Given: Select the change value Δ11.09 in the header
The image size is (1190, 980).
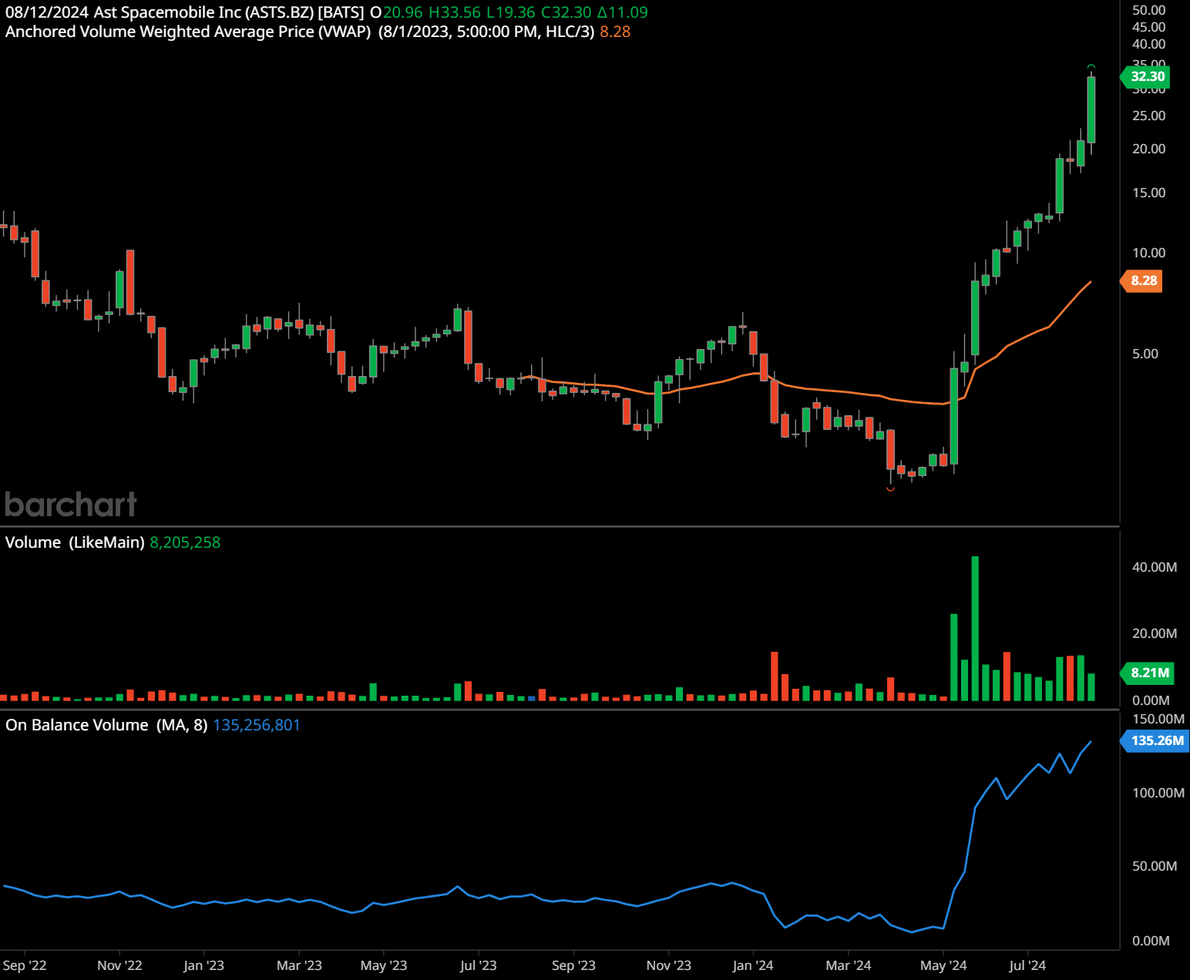Looking at the screenshot, I should pos(623,12).
